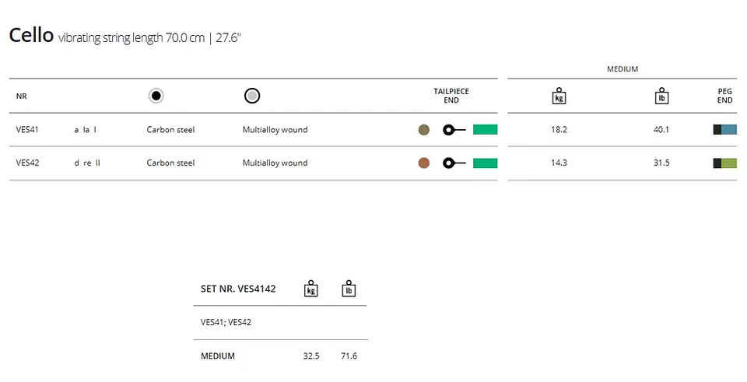Click the kg weight icon under MEDIUM
Image resolution: width=747 pixels, height=382 pixels.
click(559, 96)
